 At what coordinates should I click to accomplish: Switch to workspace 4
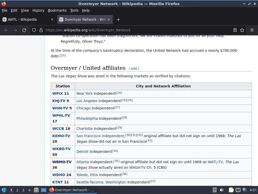tap(29, 190)
